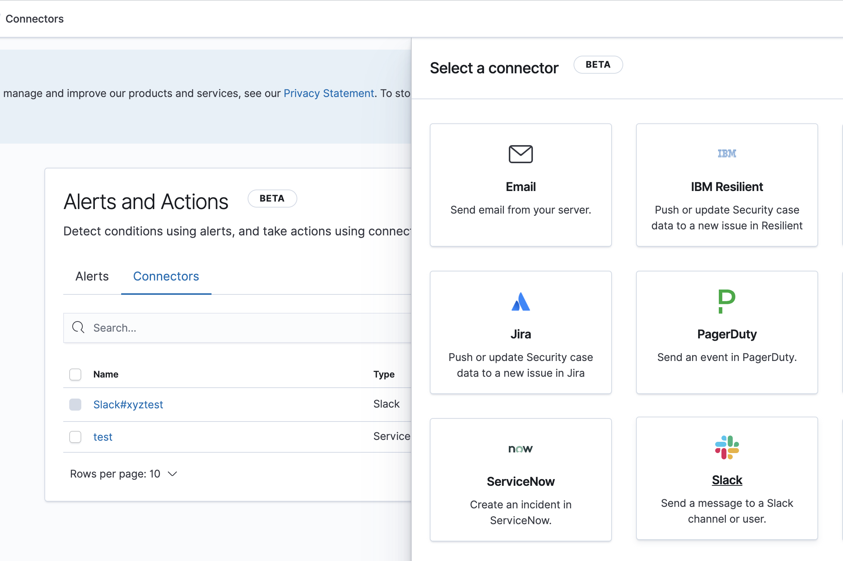This screenshot has height=561, width=843.
Task: Click the 'Alerts and Actions' heading
Action: point(146,202)
